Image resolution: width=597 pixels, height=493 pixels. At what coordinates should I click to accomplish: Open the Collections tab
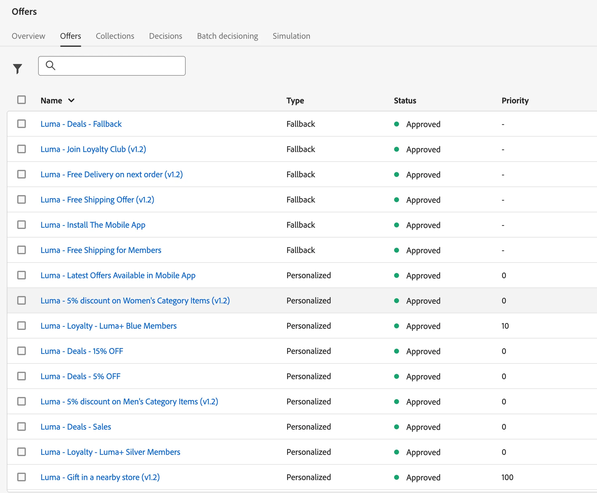(x=115, y=36)
